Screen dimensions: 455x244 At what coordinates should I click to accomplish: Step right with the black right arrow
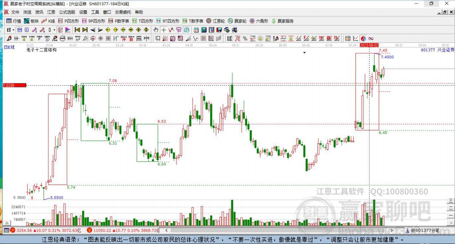100,30
